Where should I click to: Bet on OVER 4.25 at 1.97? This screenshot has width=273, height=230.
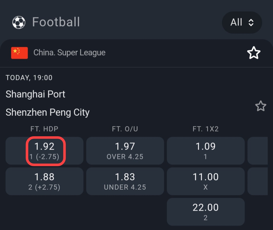click(125, 151)
